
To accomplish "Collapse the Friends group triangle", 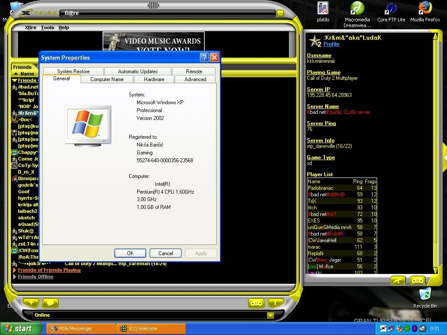I will pos(14,81).
